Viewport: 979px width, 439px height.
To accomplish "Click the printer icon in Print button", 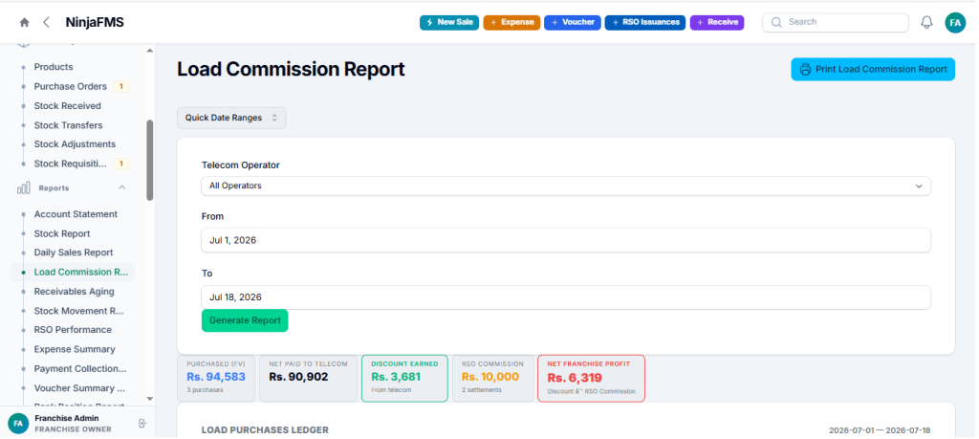I will coord(806,69).
